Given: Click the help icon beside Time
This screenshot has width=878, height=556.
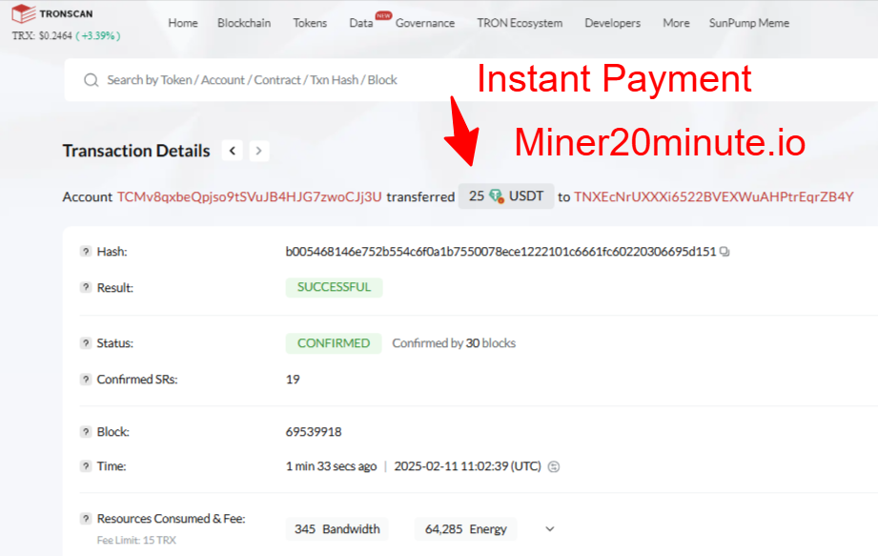Looking at the screenshot, I should [85, 465].
